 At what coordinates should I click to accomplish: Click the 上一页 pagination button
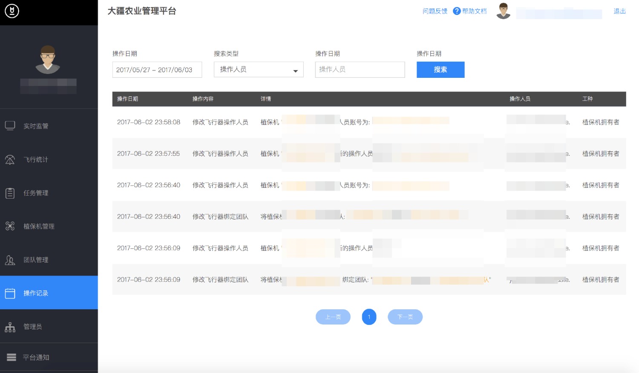coord(333,317)
